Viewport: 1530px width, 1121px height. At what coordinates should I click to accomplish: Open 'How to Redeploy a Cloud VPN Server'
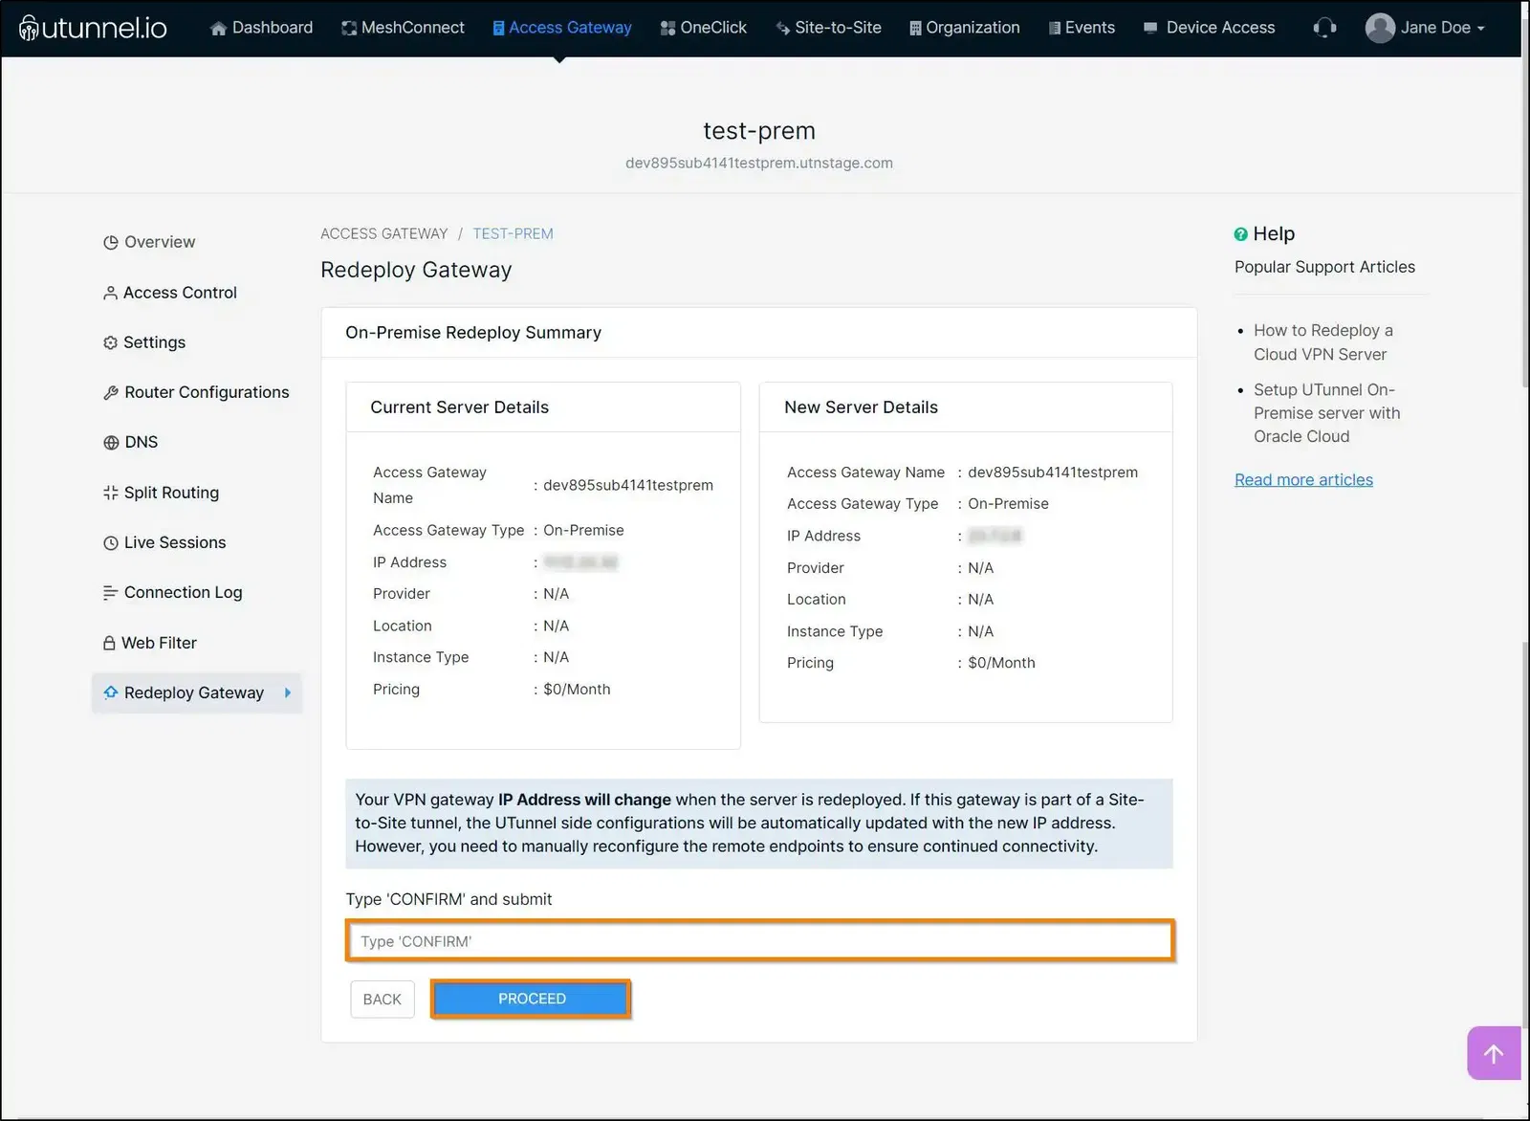pyautogui.click(x=1323, y=342)
